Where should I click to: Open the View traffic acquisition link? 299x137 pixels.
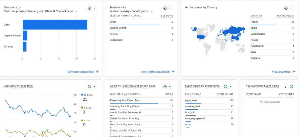(x=155, y=72)
